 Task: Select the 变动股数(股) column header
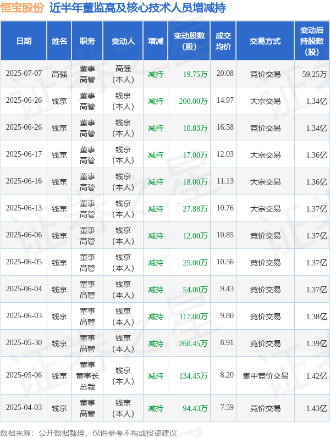coord(189,41)
